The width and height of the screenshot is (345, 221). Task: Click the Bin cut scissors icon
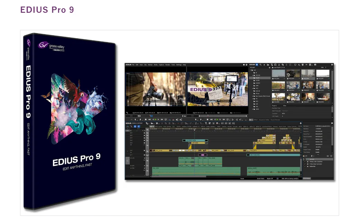click(x=279, y=65)
